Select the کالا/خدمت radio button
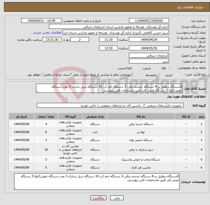 click(136, 68)
